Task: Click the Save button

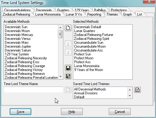Action: (x=20, y=112)
